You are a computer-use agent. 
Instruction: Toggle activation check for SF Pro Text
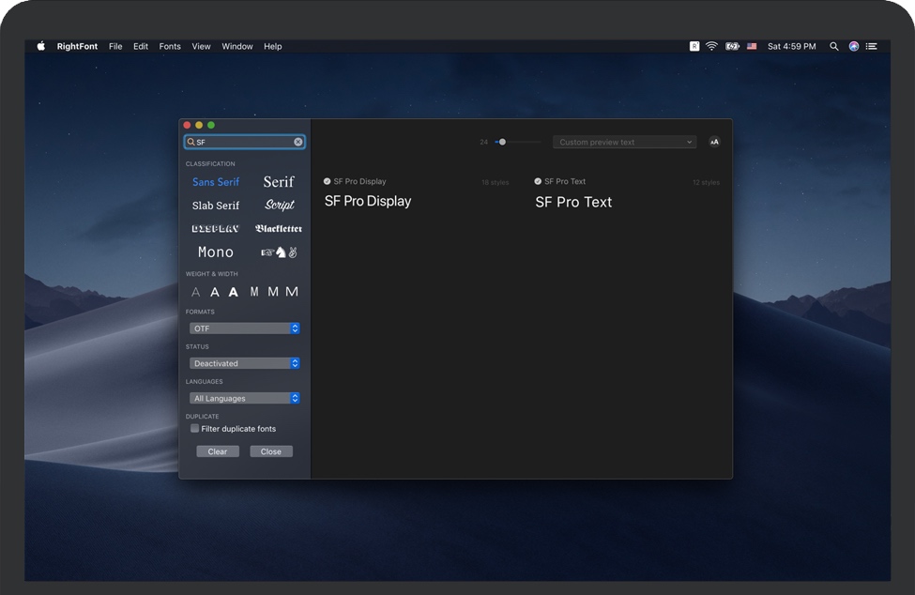pyautogui.click(x=538, y=181)
